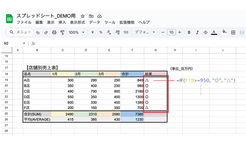
Task: Click the undo arrow icon
Action: (x=38, y=32)
